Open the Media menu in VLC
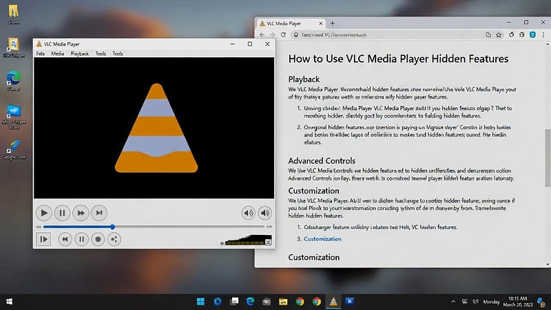This screenshot has width=551, height=310. tap(58, 54)
